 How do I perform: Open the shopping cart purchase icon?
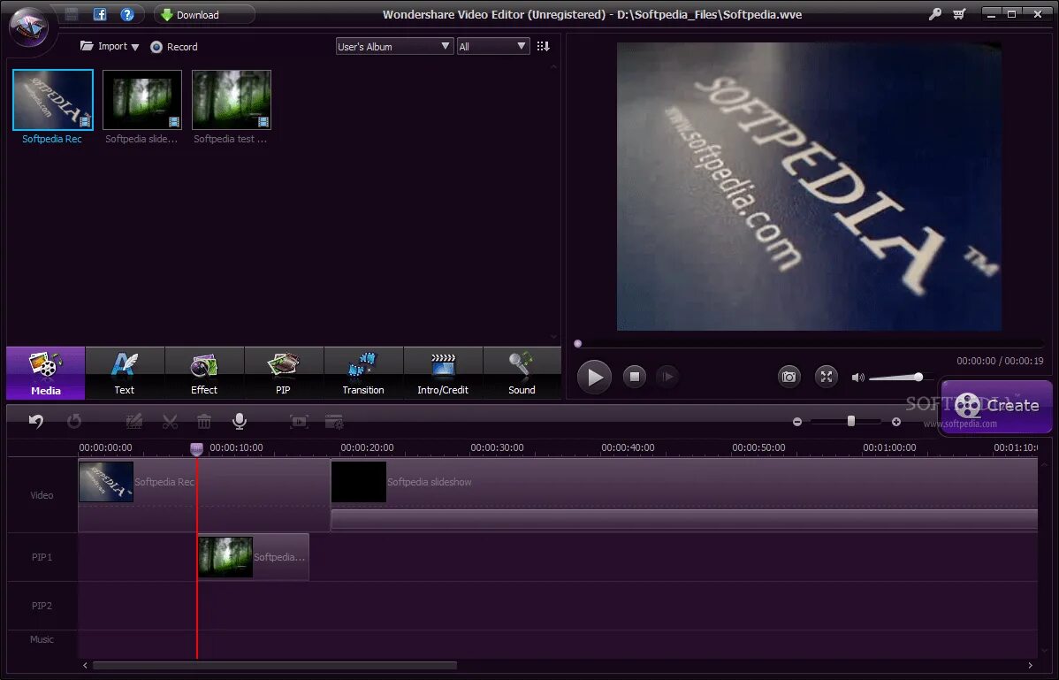959,14
